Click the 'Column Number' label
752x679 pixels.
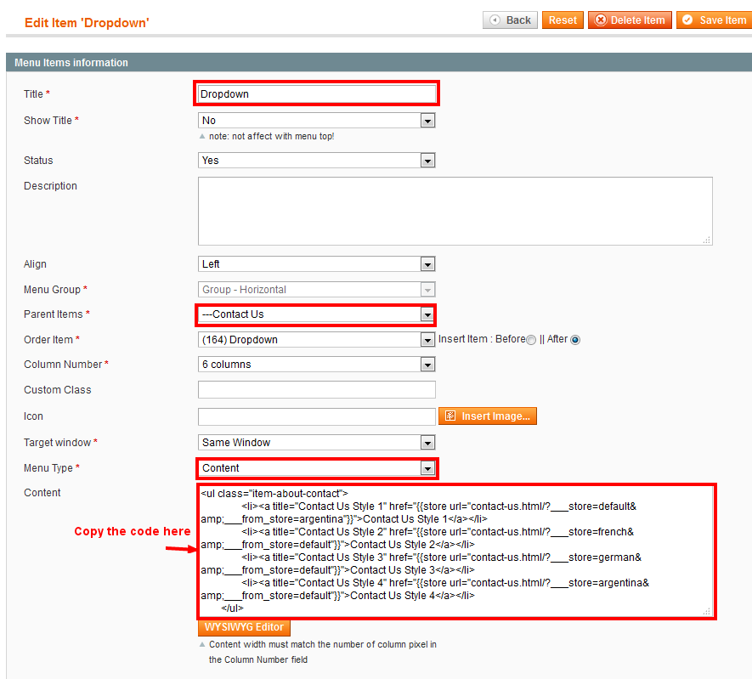63,365
